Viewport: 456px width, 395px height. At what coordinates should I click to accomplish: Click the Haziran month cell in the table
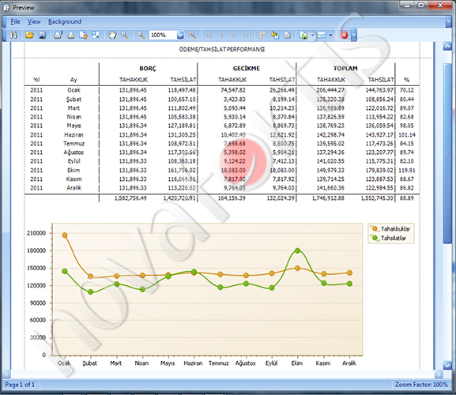pos(73,135)
